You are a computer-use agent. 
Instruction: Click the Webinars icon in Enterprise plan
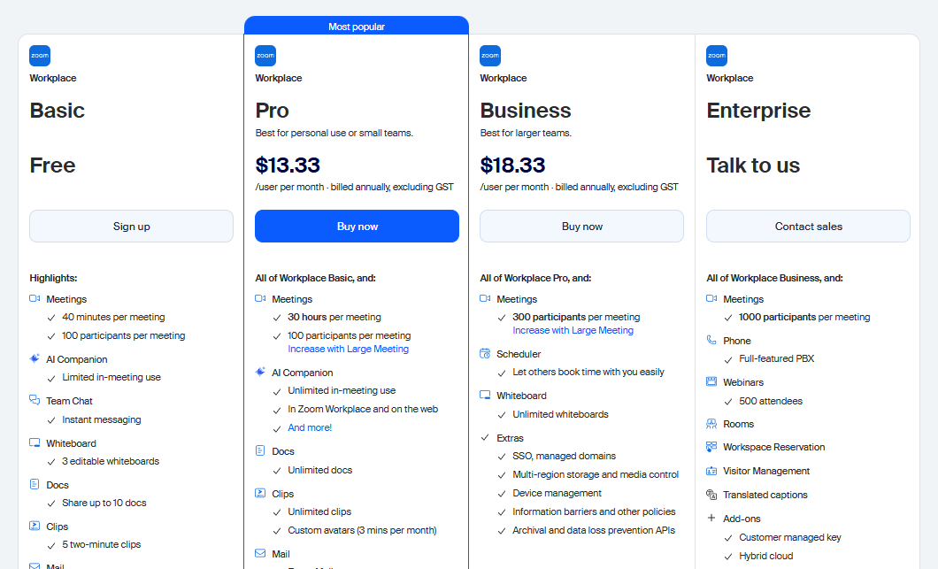(711, 381)
